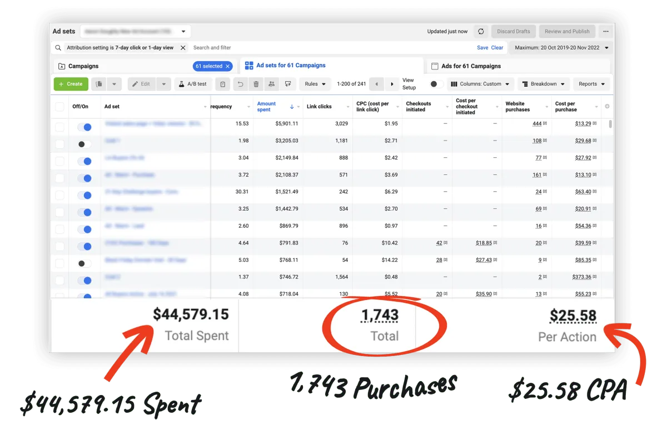Click Discard Drafts button

[x=514, y=32]
